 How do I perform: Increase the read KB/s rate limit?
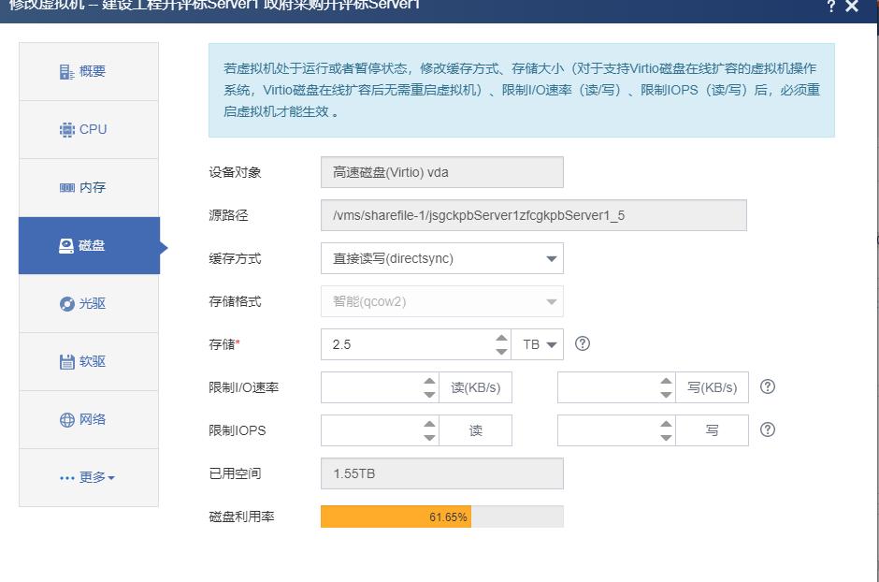429,381
